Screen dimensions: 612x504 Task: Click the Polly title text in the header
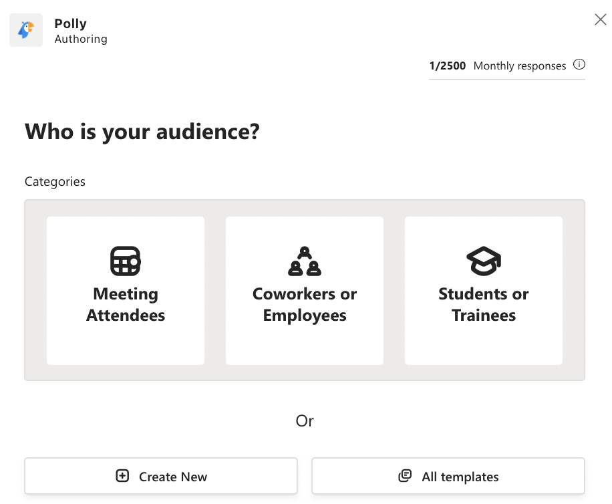[x=70, y=23]
